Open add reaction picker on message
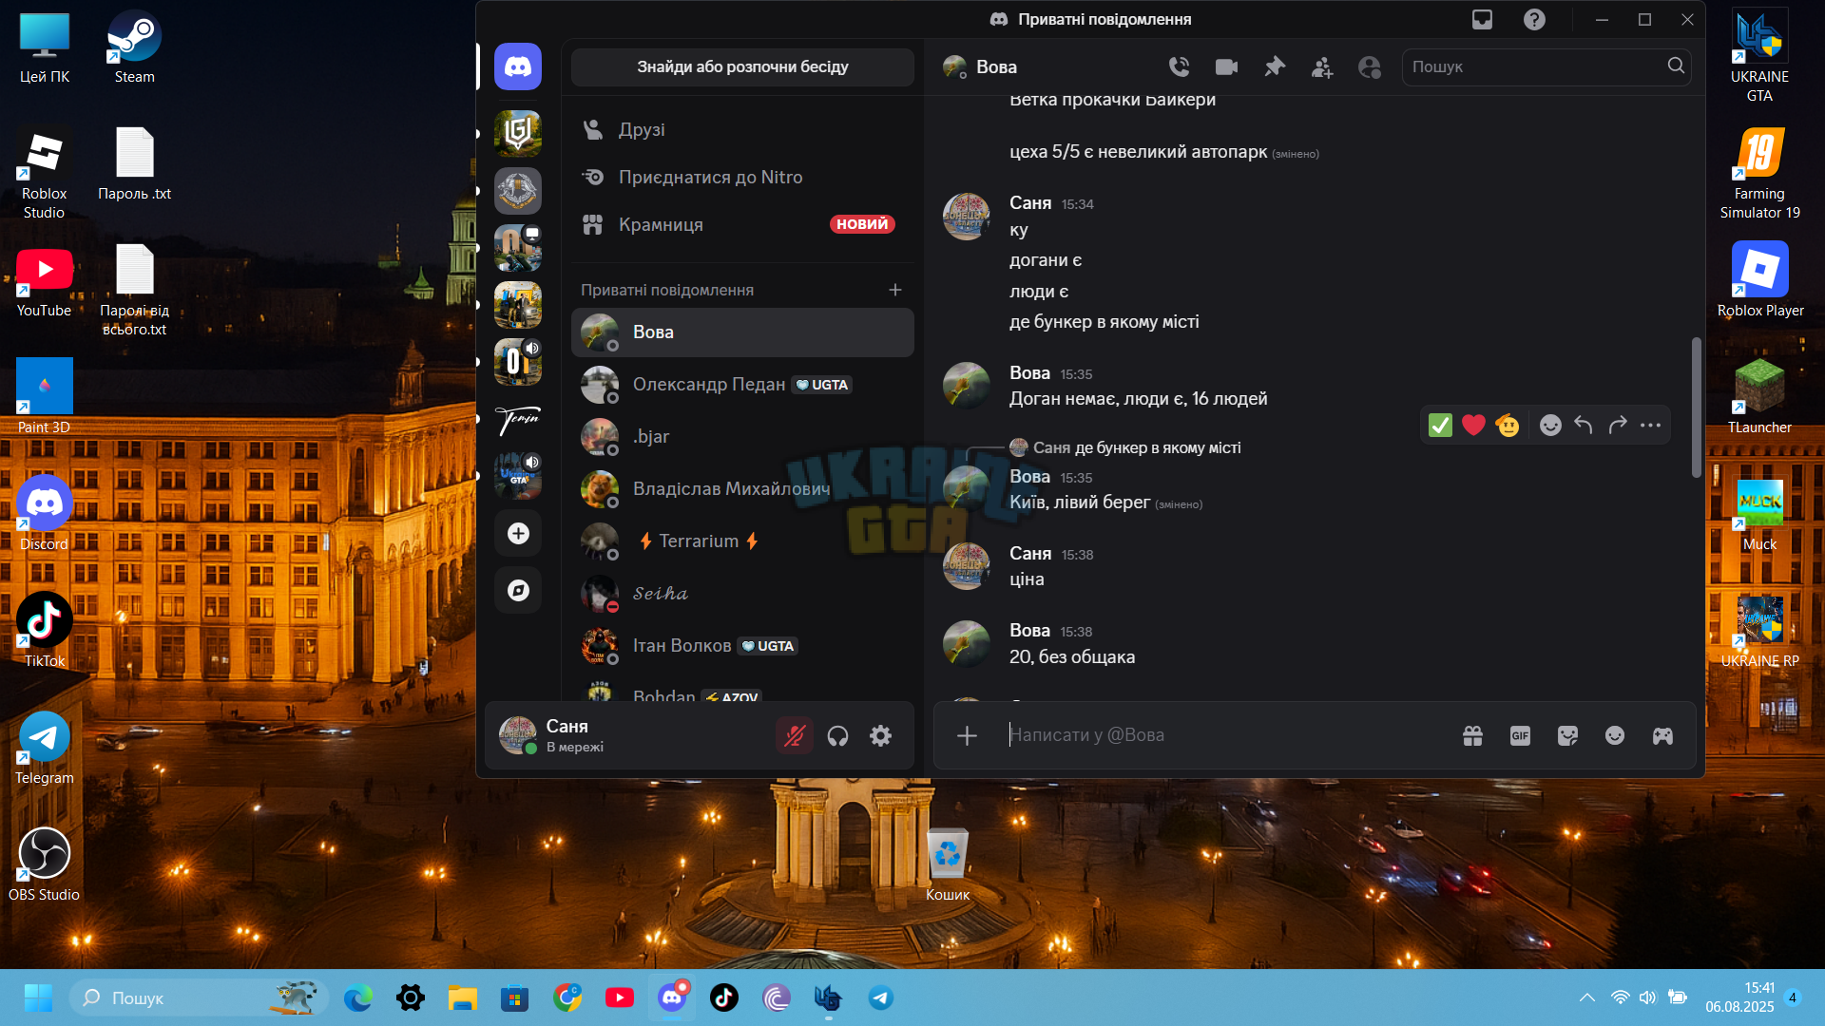The width and height of the screenshot is (1825, 1026). tap(1550, 425)
